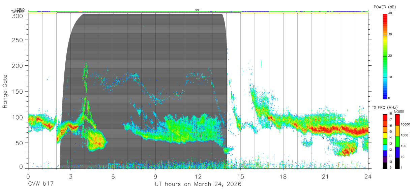Click the 0 label on the power scale
Screen dimensions: 414x191
click(389, 98)
